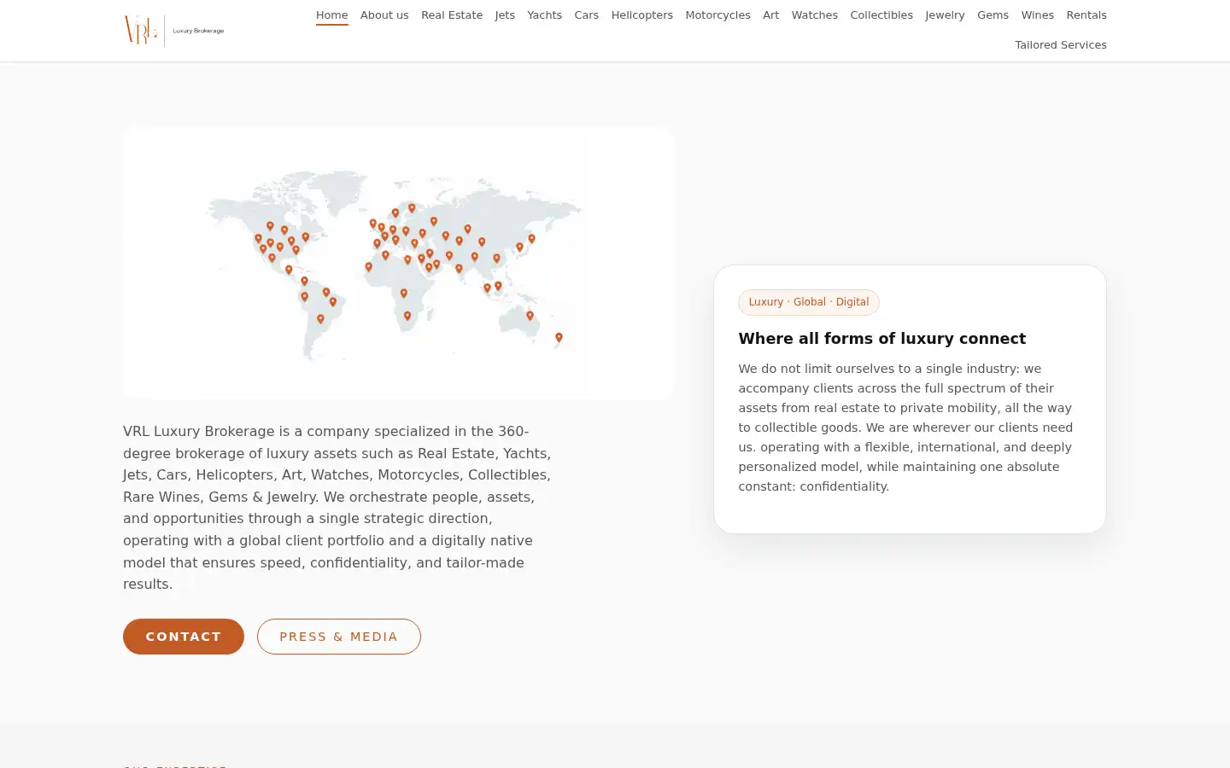
Task: Click the PRESS & MEDIA button
Action: 339,637
